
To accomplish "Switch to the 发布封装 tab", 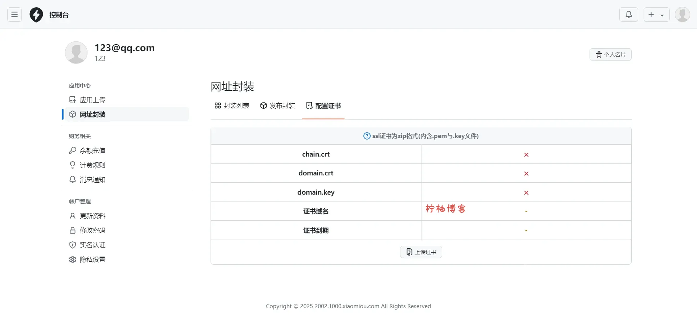I will click(278, 105).
